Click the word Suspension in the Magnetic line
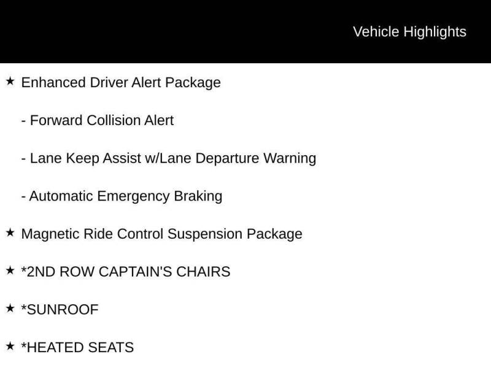Viewport: 491px width, 368px height. tap(204, 234)
